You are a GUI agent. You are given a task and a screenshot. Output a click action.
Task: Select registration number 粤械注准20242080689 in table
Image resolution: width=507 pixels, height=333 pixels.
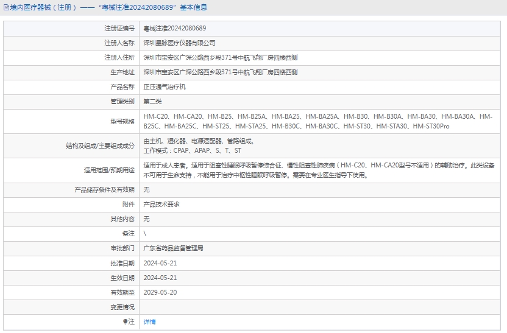[x=174, y=29]
